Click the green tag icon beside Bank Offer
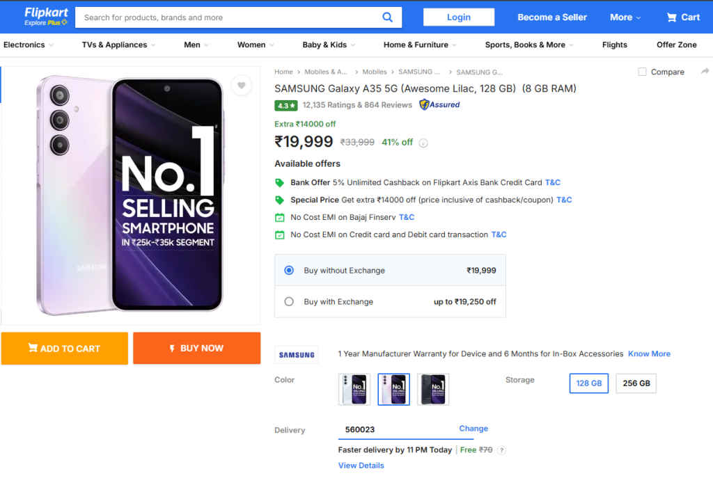This screenshot has width=713, height=478. pyautogui.click(x=279, y=182)
